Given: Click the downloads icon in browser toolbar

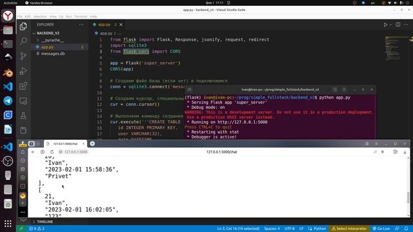Looking at the screenshot, I should click(405, 152).
